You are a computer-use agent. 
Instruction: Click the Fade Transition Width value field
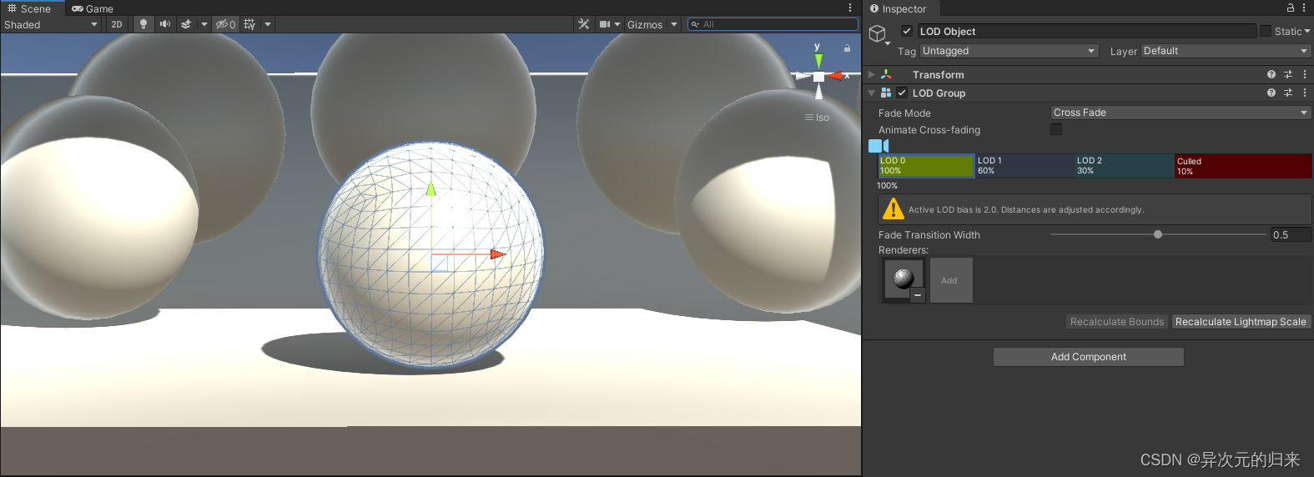(x=1291, y=234)
